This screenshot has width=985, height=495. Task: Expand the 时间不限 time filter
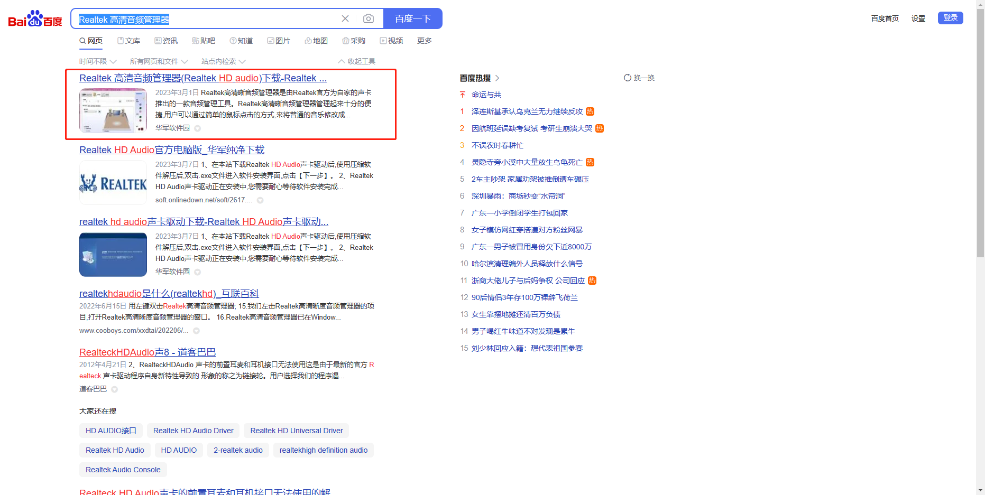98,61
